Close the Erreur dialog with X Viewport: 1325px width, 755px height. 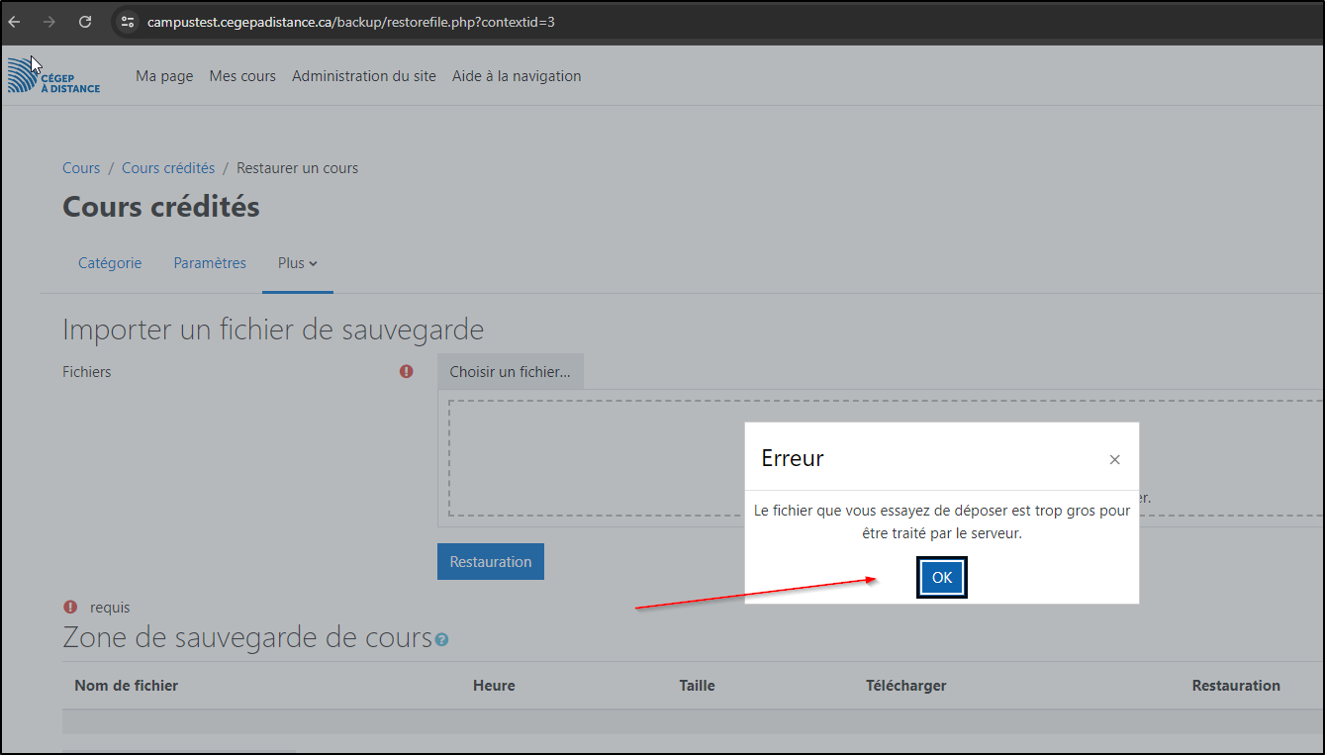click(x=1114, y=459)
